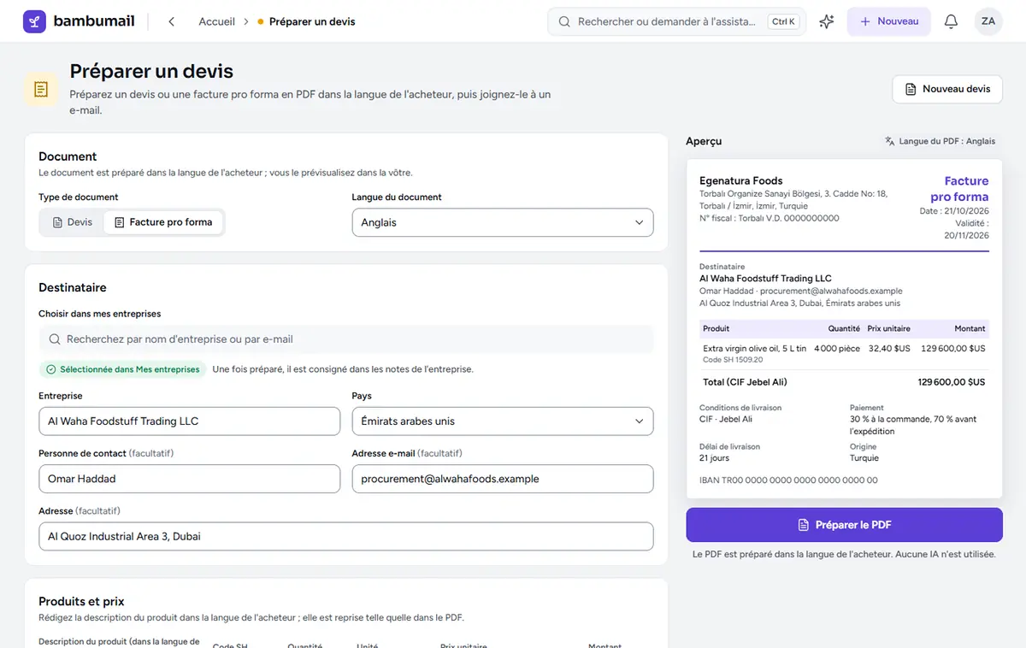Click Facture pro forma title in preview

pos(959,188)
